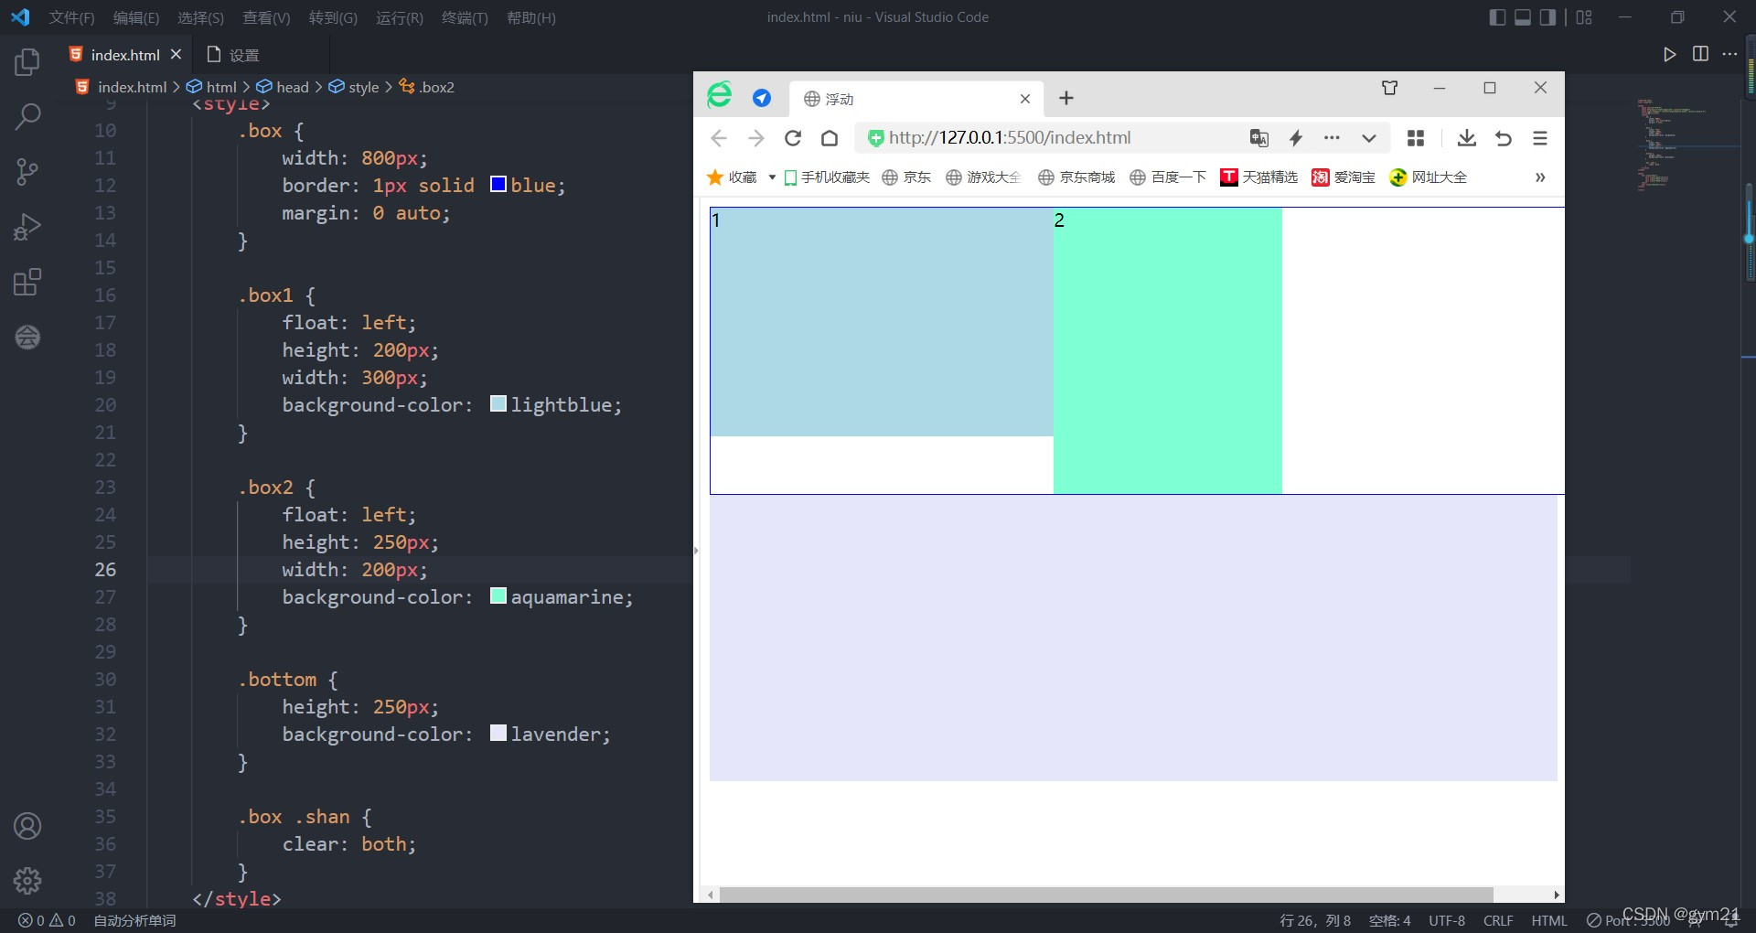
Task: Go back in the browser window
Action: point(719,138)
